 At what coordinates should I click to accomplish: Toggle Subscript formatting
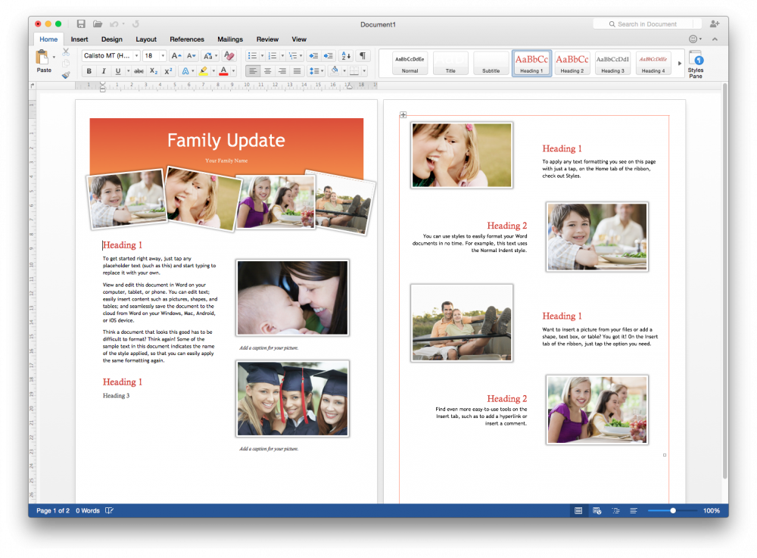154,71
